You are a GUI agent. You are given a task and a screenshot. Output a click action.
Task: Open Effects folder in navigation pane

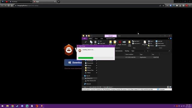point(89,68)
